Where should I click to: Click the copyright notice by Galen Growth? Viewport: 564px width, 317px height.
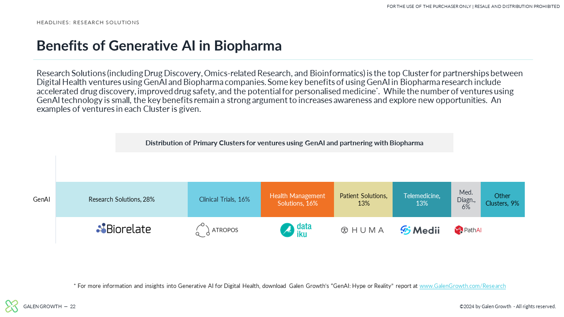point(508,306)
